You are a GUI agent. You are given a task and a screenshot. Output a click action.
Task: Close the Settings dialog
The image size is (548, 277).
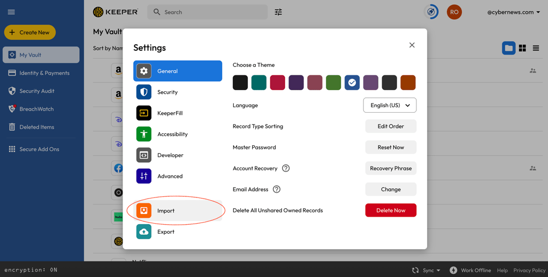pyautogui.click(x=412, y=45)
